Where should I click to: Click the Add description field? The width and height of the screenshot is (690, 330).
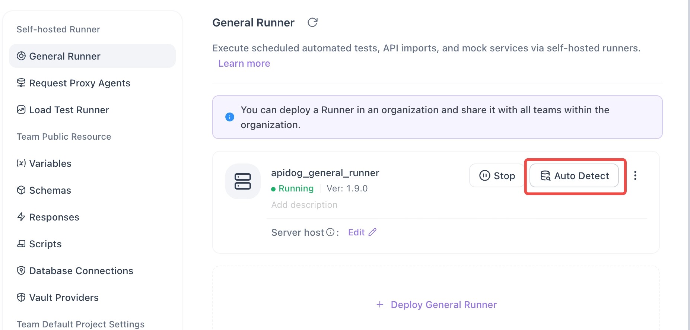pyautogui.click(x=304, y=205)
